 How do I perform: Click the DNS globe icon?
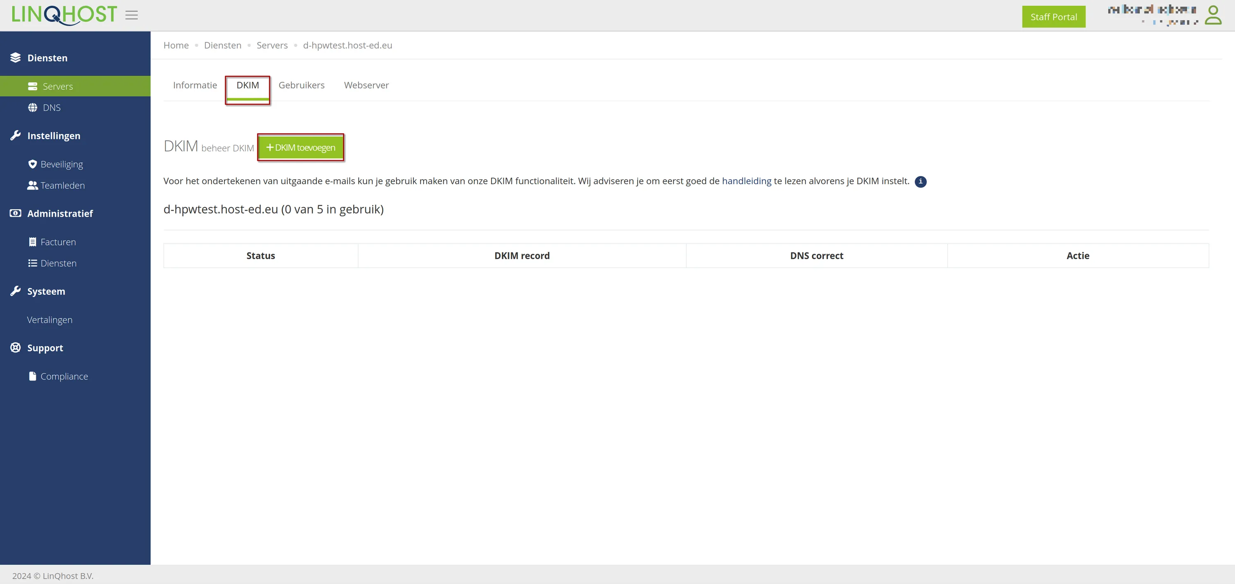tap(33, 107)
